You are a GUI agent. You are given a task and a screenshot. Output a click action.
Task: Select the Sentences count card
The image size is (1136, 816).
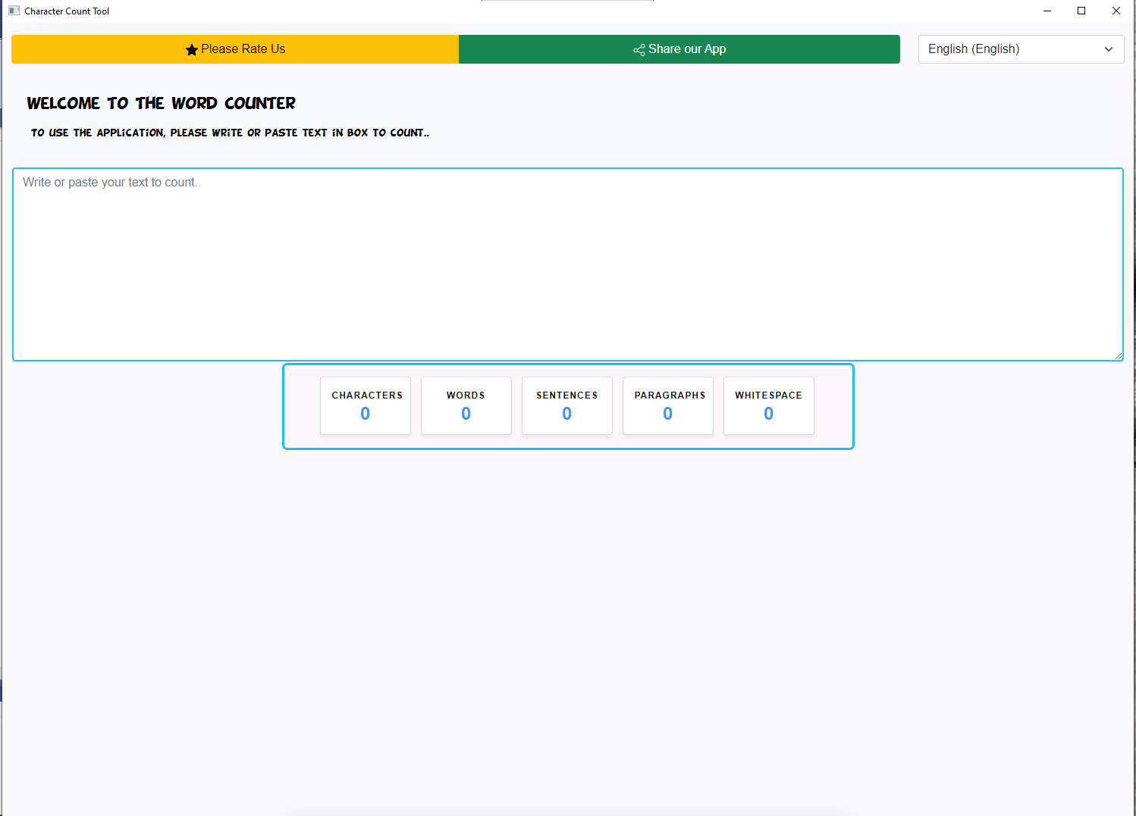(x=567, y=405)
